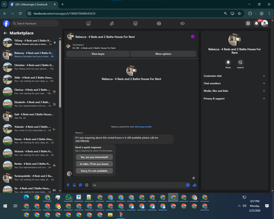Viewport: 274px width, 219px height.
Task: Open the Windows notification center icon
Action: (267, 206)
